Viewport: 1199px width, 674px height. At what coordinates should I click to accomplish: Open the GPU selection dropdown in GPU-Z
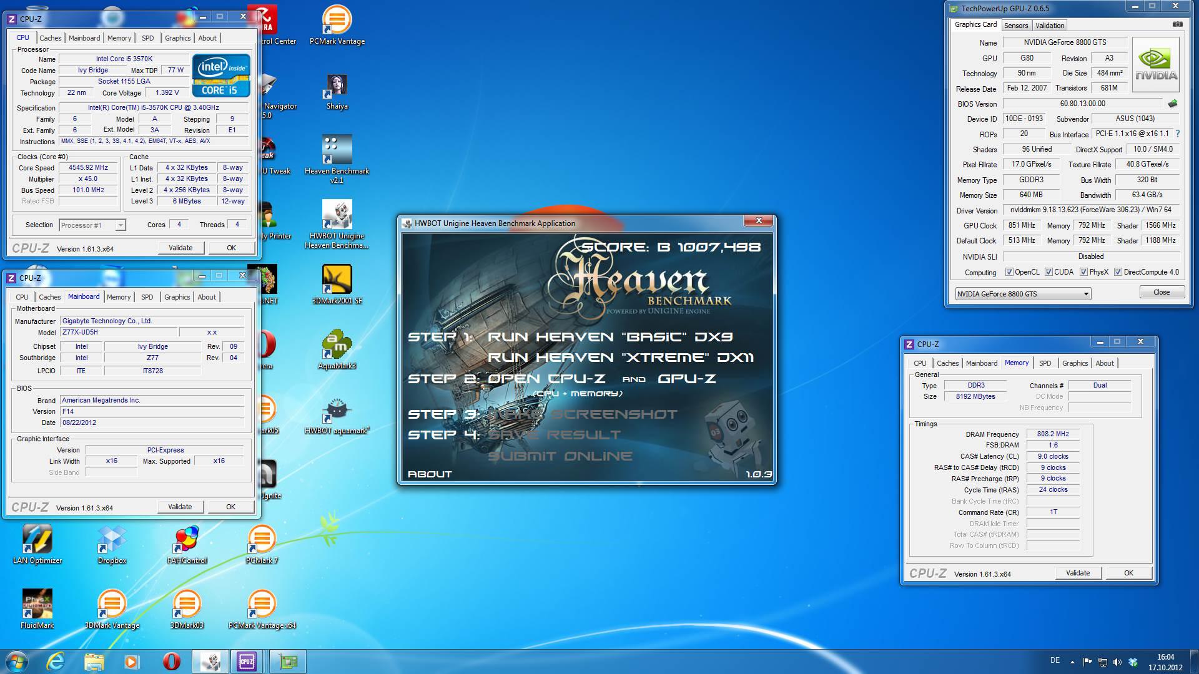1023,294
